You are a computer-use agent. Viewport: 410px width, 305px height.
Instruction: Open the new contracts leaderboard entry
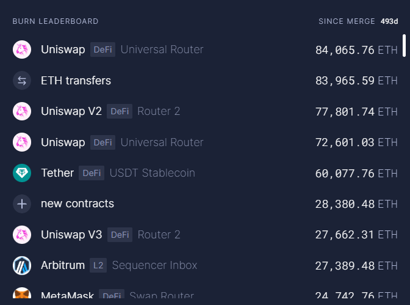tap(77, 204)
